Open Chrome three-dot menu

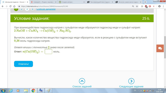pos(163,6)
